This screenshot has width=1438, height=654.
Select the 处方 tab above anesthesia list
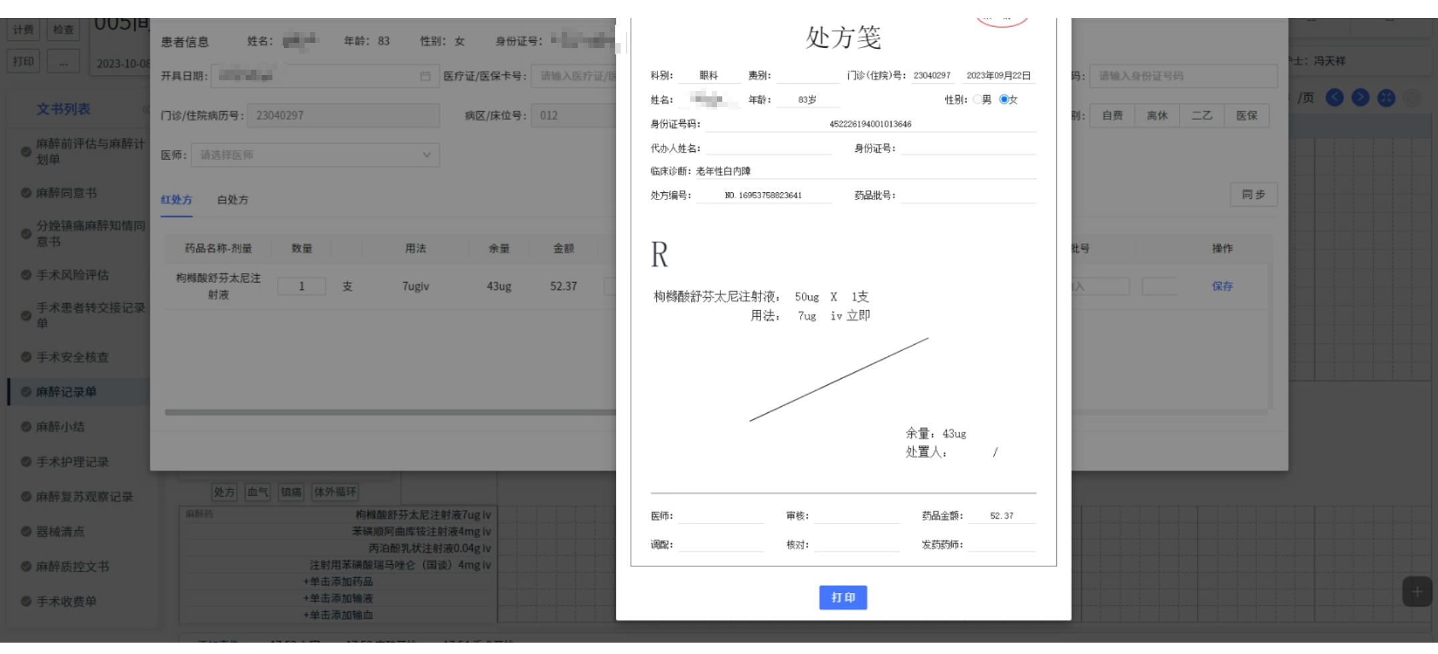pyautogui.click(x=224, y=492)
